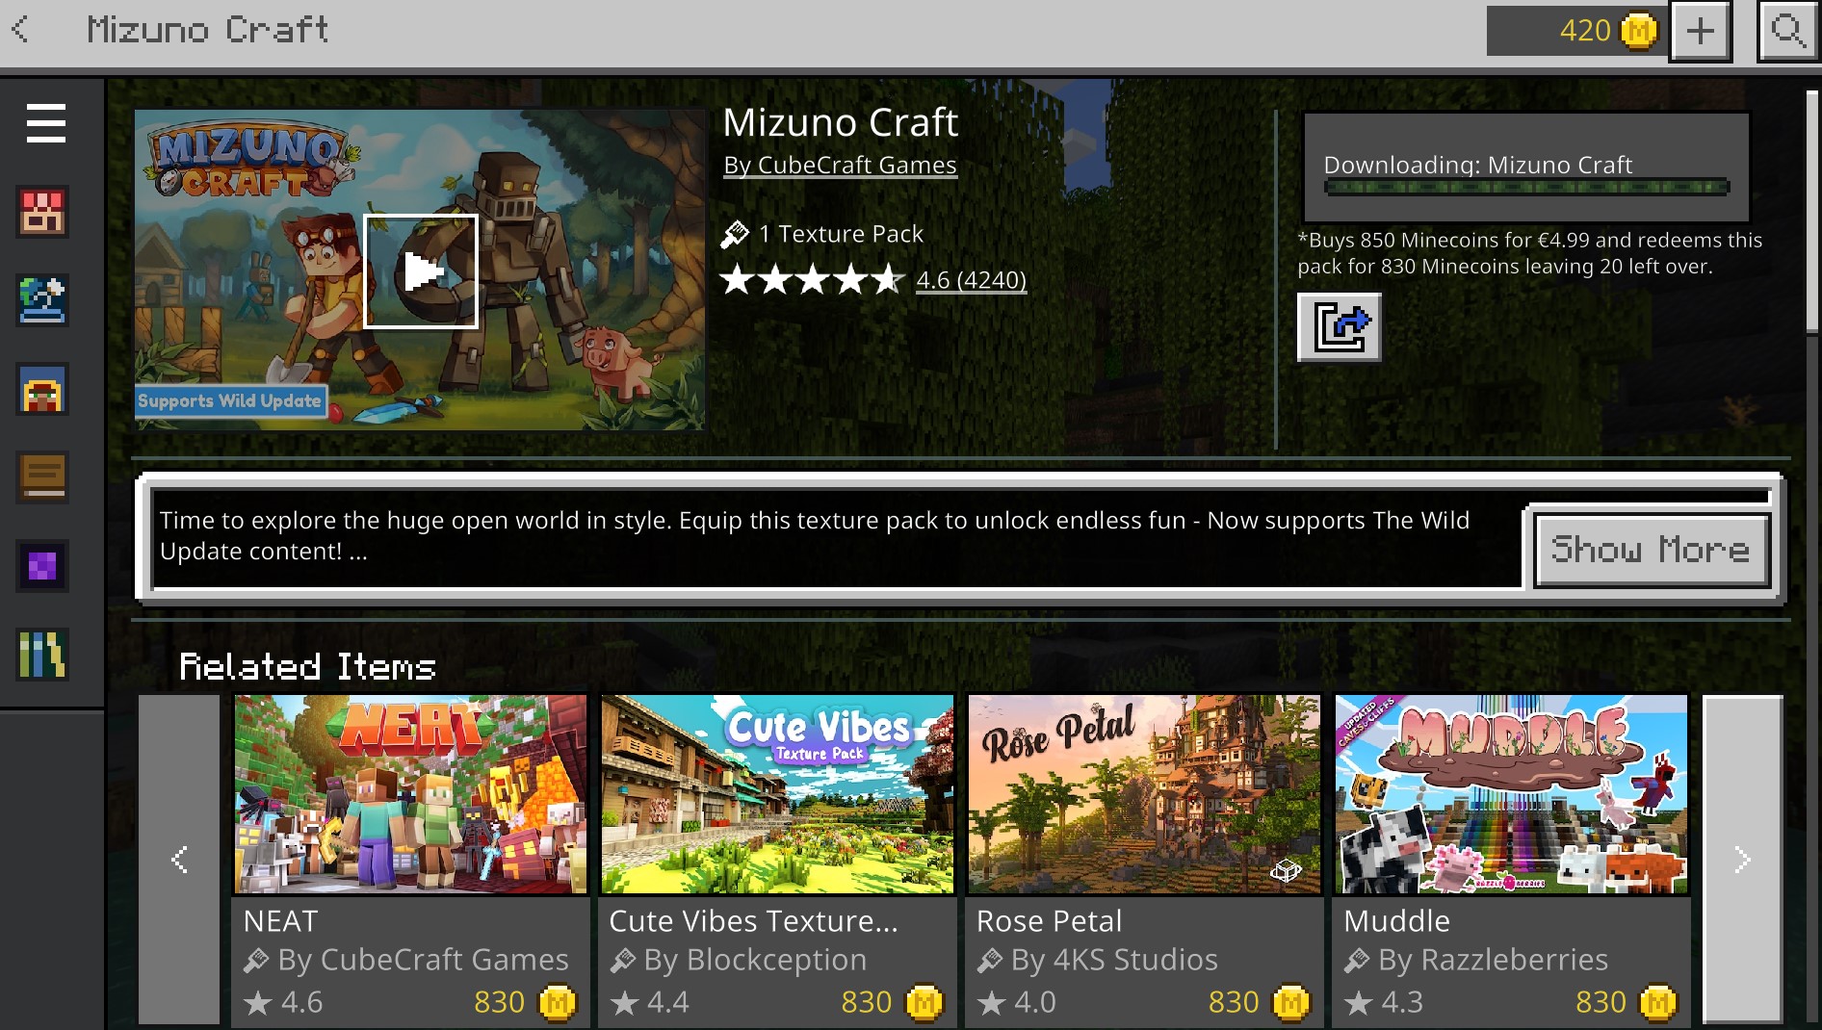Open the globe worlds category icon
1822x1030 pixels.
(x=42, y=300)
